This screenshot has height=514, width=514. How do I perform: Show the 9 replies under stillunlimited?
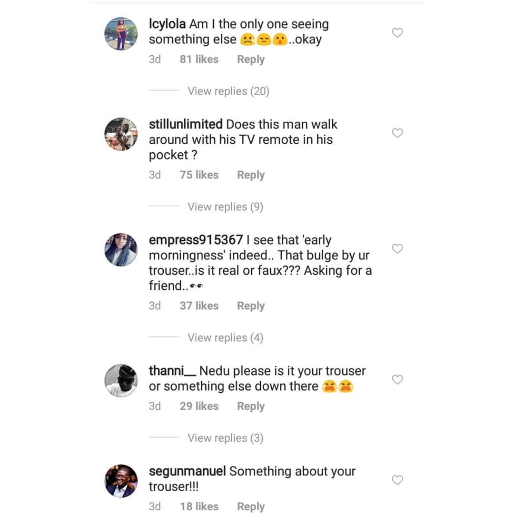coord(225,207)
